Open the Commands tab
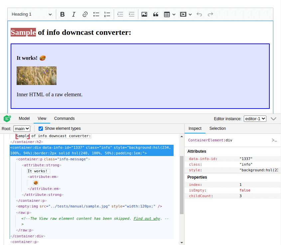The image size is (281, 245). [x=65, y=119]
